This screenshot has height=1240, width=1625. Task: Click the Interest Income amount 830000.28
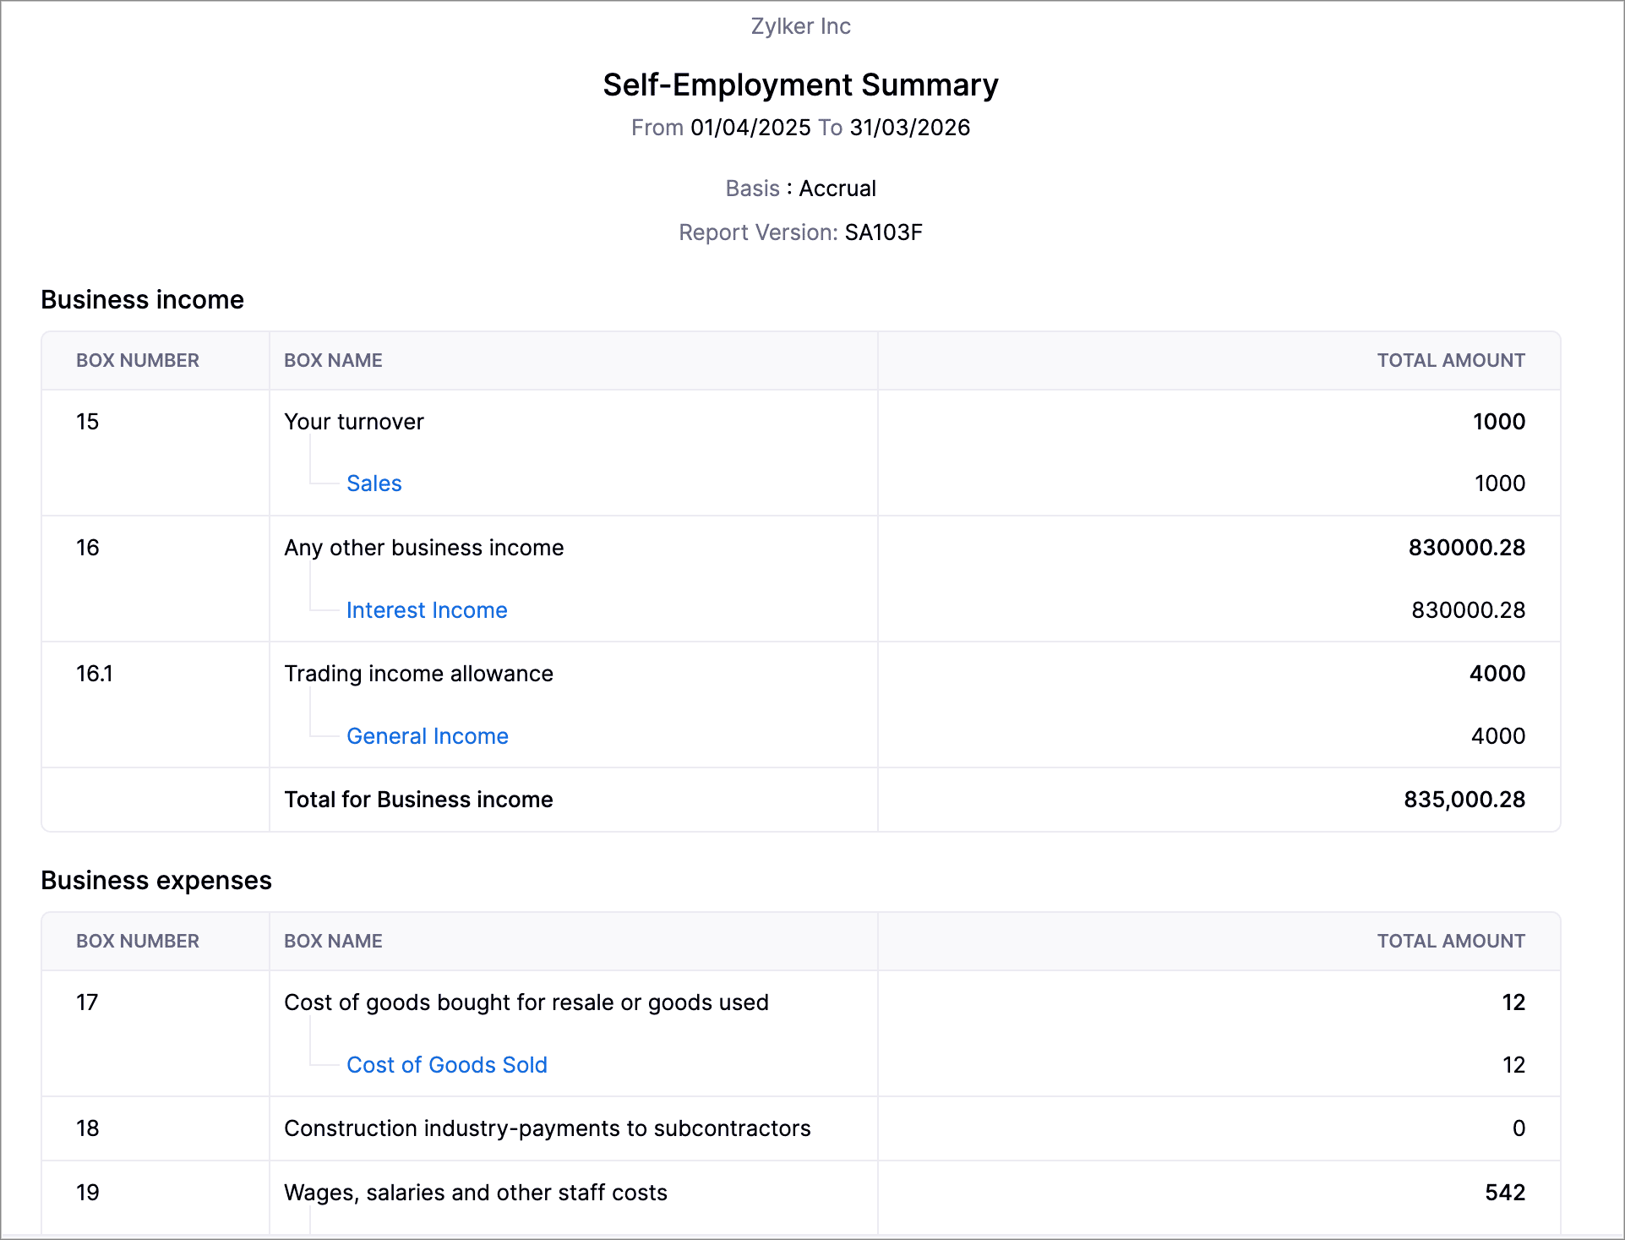coord(1468,610)
